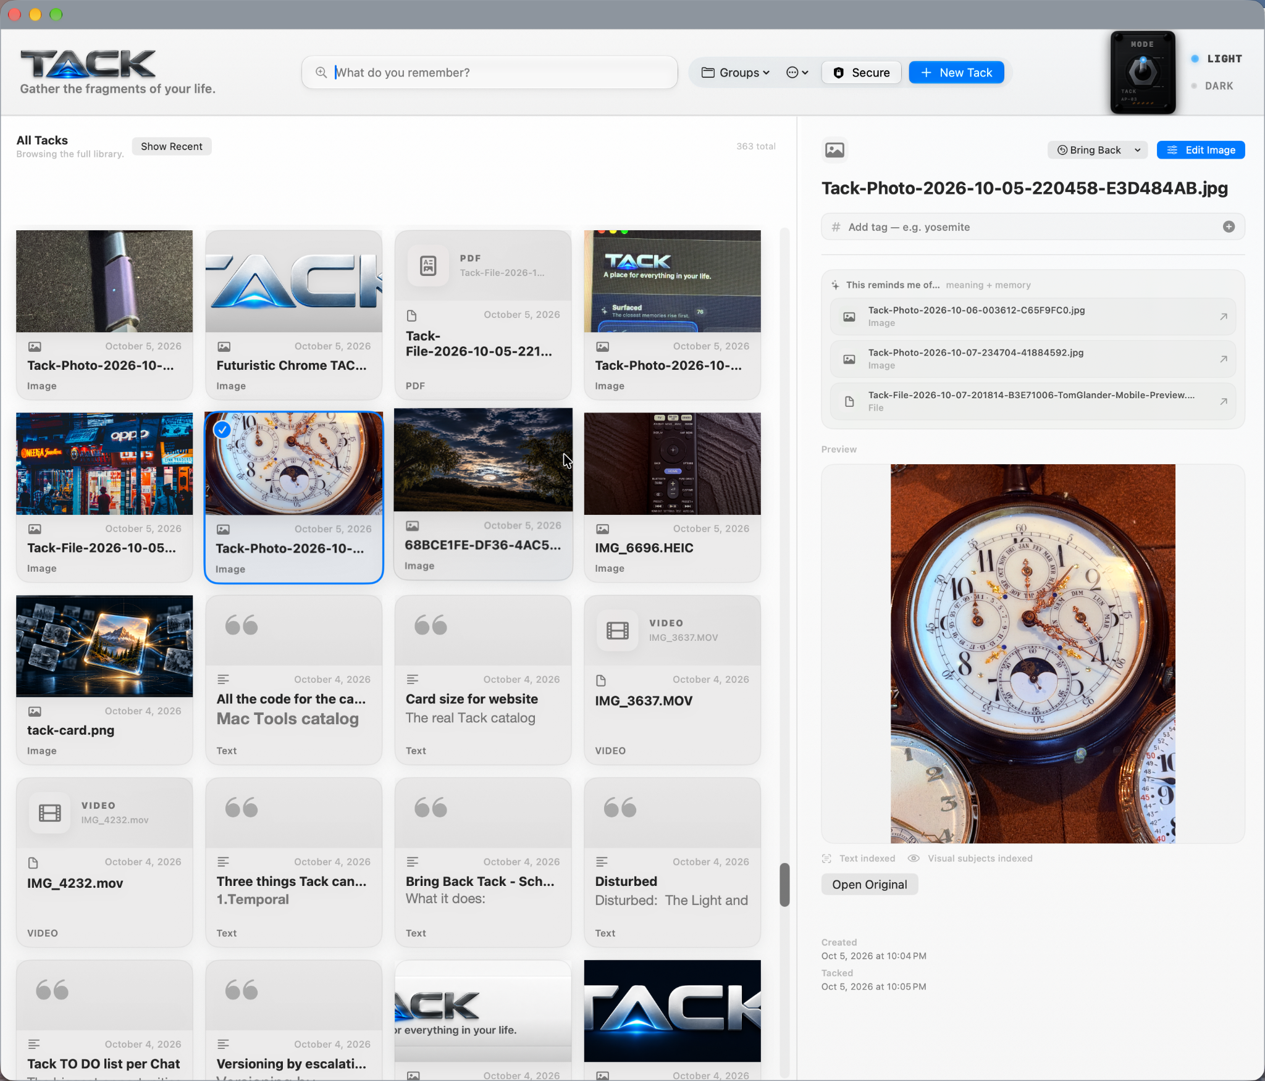Open the ellipsis more options dropdown
This screenshot has width=1265, height=1081.
click(797, 73)
